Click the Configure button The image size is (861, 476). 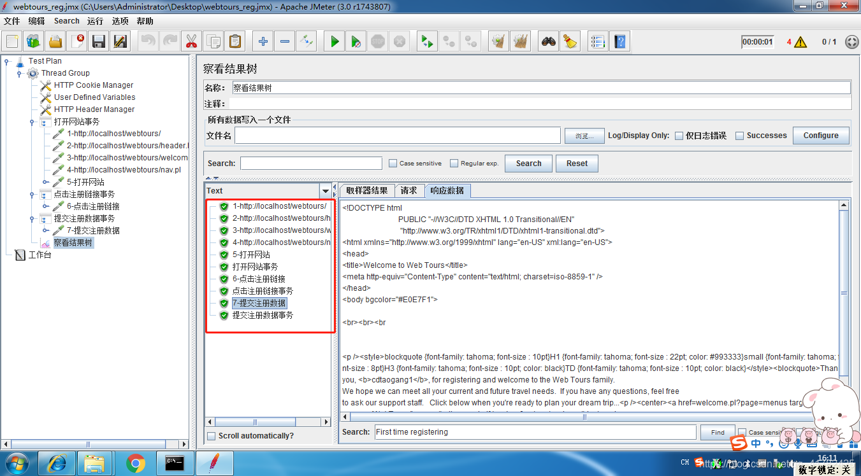click(x=821, y=136)
